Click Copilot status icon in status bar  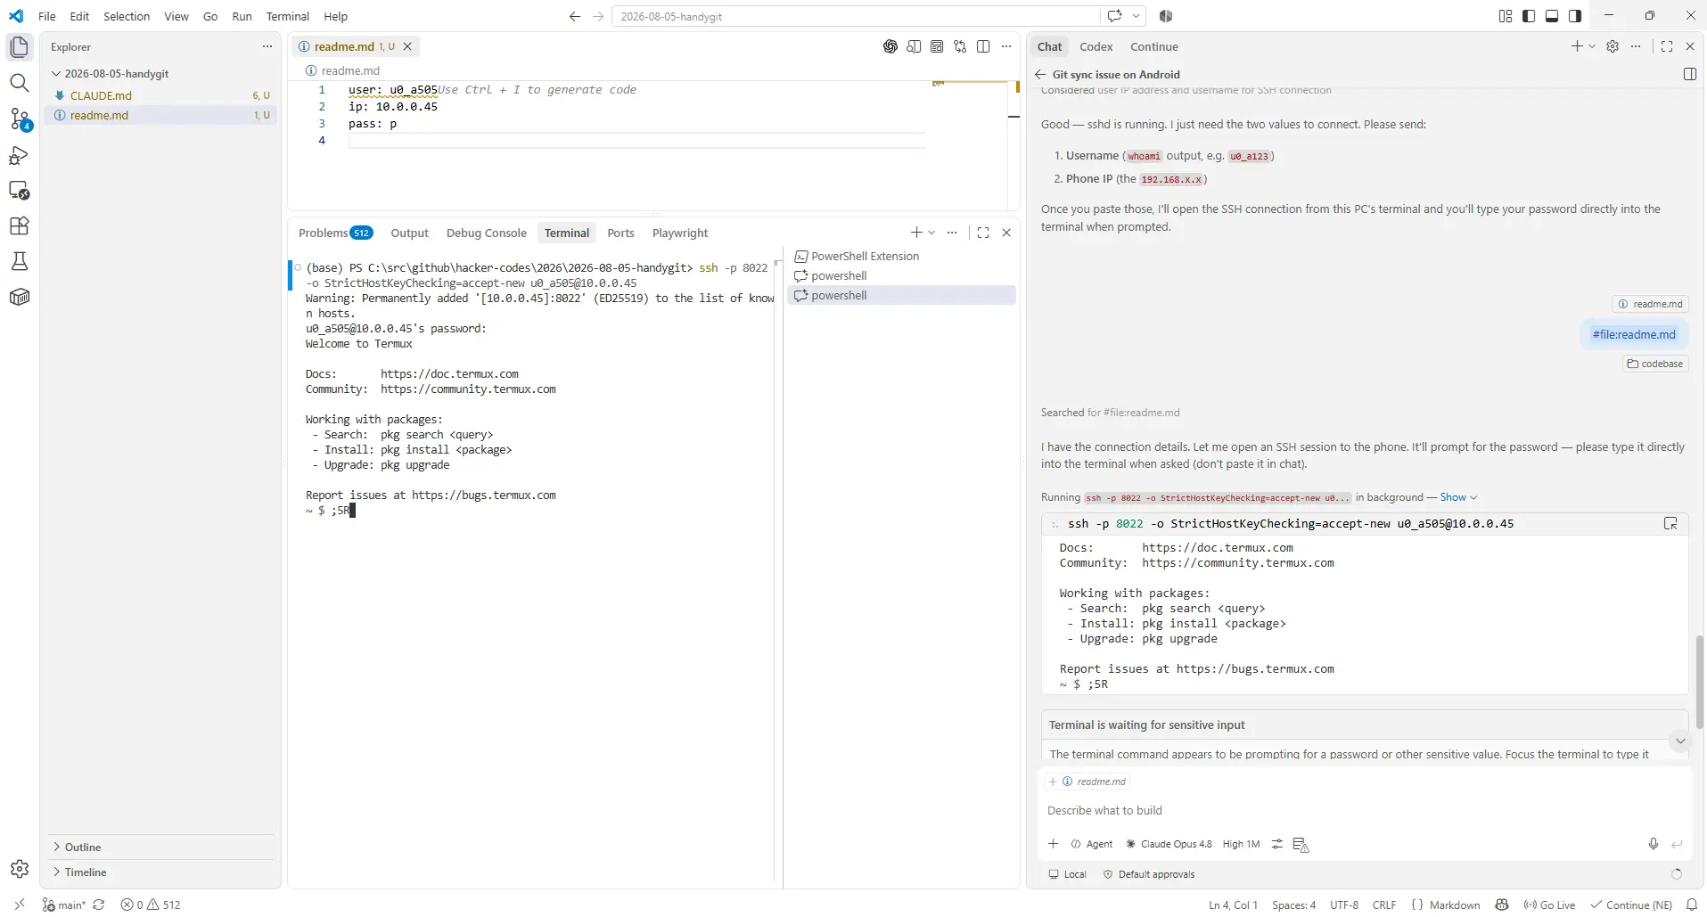click(x=1502, y=905)
